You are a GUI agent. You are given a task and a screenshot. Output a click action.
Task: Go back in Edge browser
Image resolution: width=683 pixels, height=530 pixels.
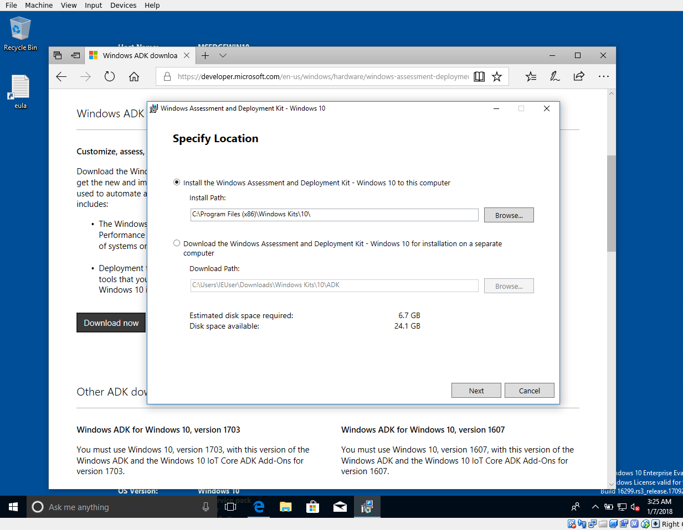[61, 76]
